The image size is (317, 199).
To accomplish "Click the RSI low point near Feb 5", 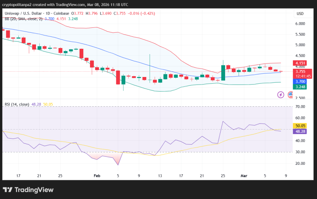I will click(118, 165).
